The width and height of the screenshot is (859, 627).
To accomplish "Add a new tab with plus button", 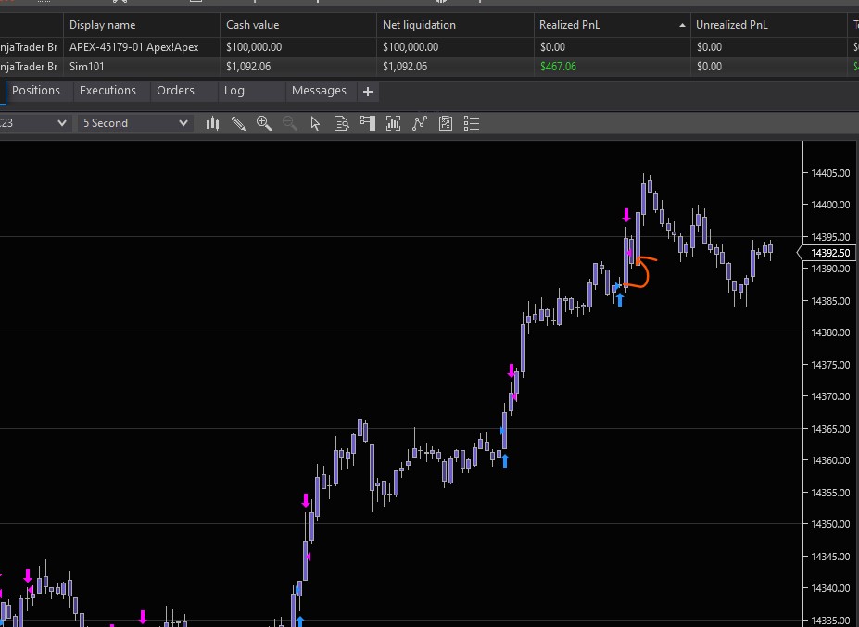I will click(368, 92).
